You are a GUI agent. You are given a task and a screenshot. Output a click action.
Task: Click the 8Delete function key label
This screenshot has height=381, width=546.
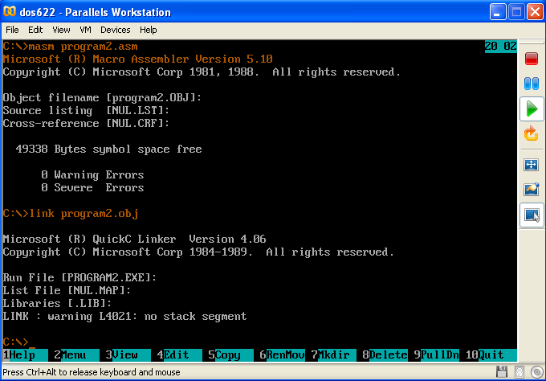385,354
